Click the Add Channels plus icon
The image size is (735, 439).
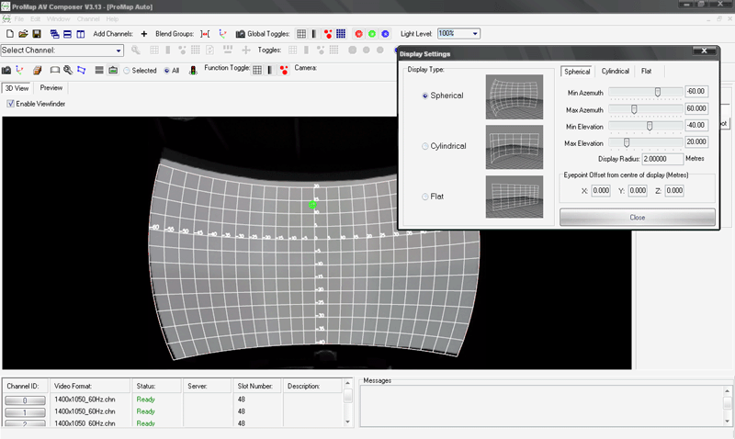point(143,34)
